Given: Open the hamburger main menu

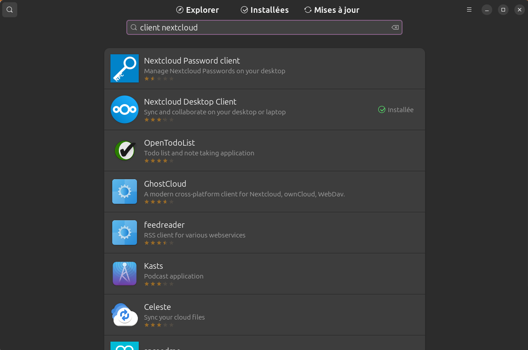Looking at the screenshot, I should (469, 10).
